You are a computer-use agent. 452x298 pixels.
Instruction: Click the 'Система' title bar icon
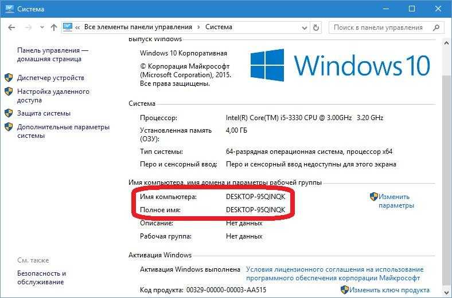[9, 9]
